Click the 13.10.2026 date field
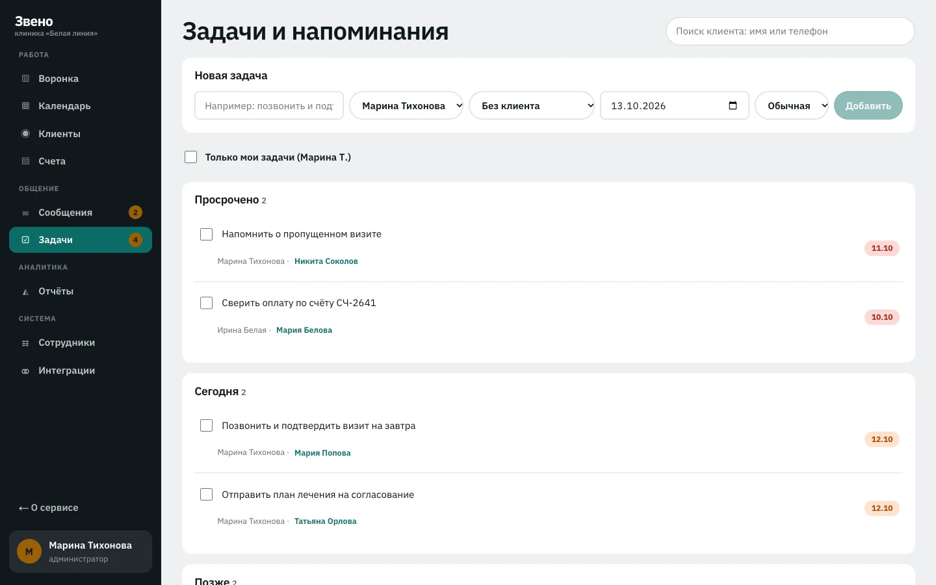936x585 pixels. (675, 105)
